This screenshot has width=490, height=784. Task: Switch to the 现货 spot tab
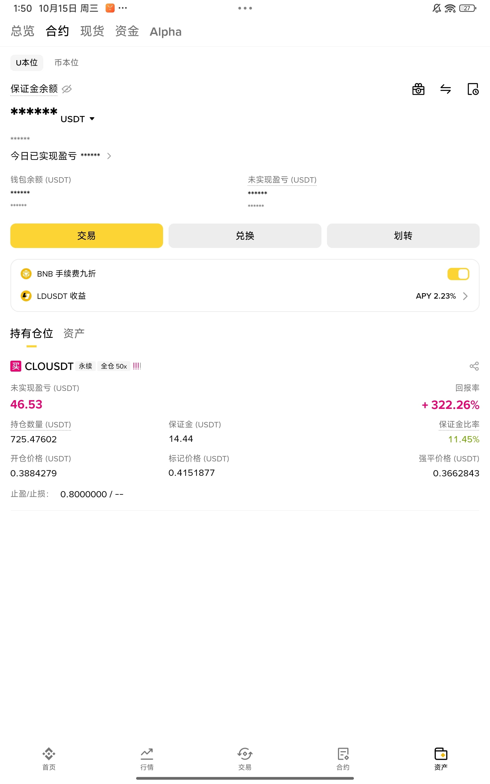pos(92,31)
